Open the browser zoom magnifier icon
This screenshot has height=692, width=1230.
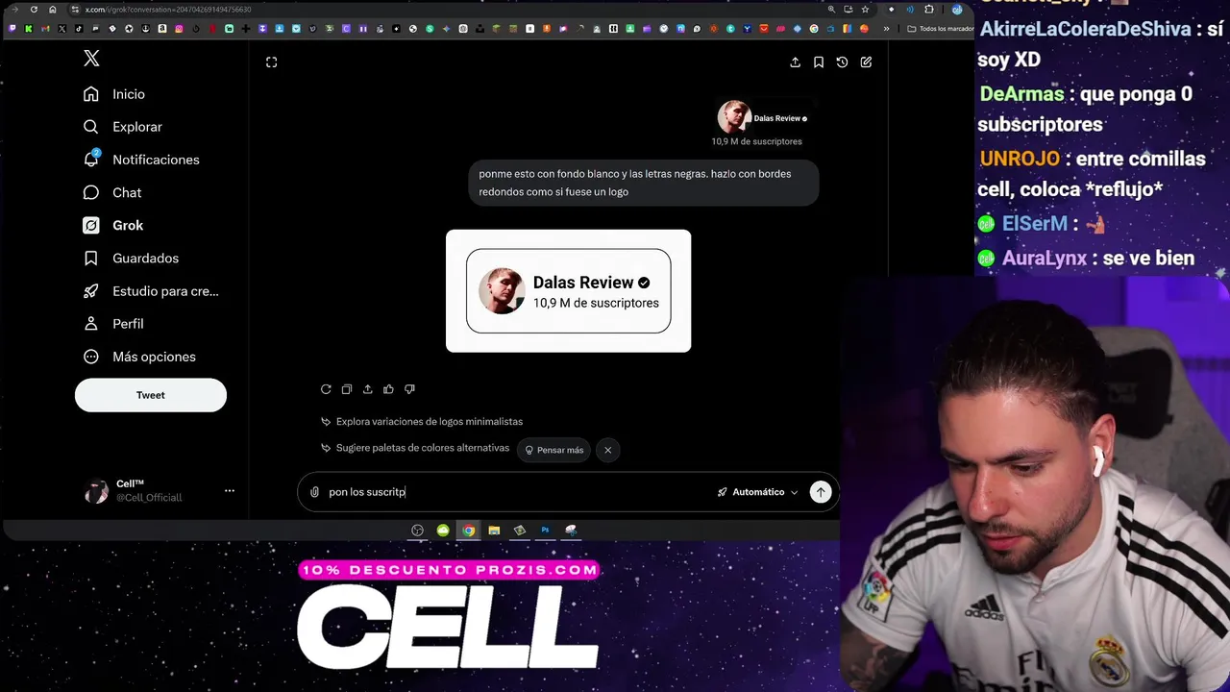tap(831, 10)
